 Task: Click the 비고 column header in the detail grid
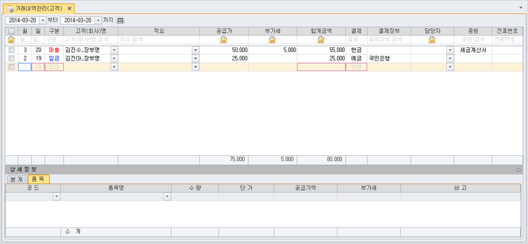tap(460, 188)
